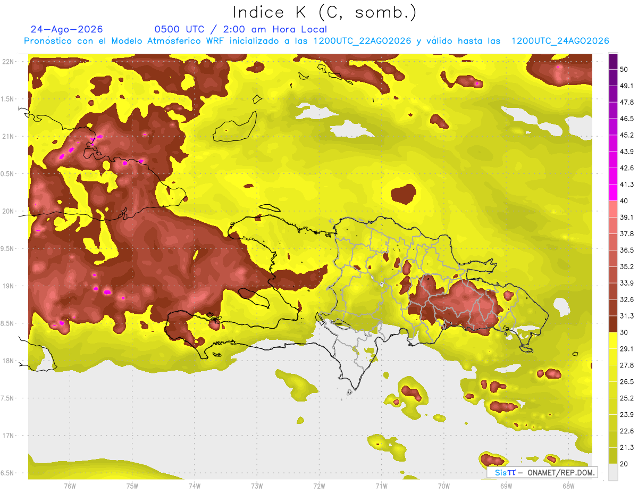Viewport: 638px width, 493px height.
Task: Click "0500 UTC / 2:00 am Hora Local"
Action: 241,29
